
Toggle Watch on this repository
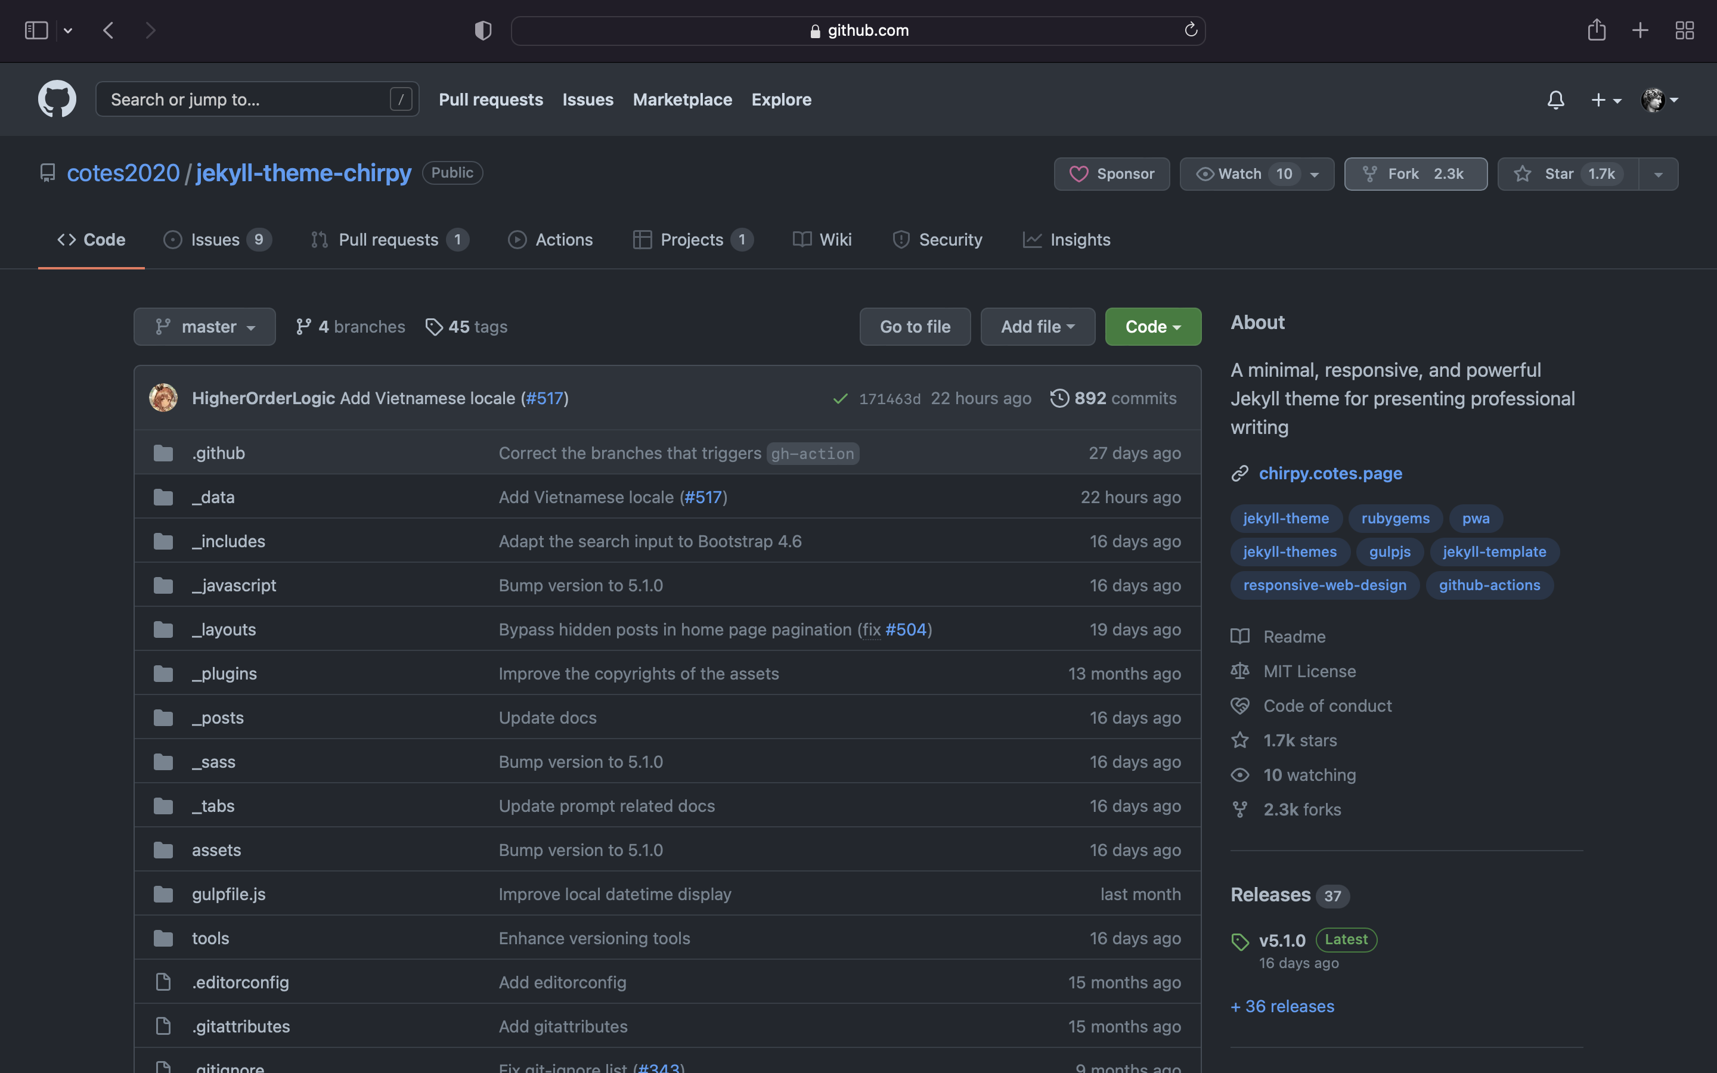(1240, 174)
